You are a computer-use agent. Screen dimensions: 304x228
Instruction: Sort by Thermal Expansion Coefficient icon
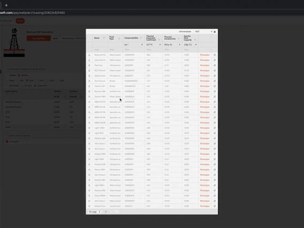tap(159, 40)
